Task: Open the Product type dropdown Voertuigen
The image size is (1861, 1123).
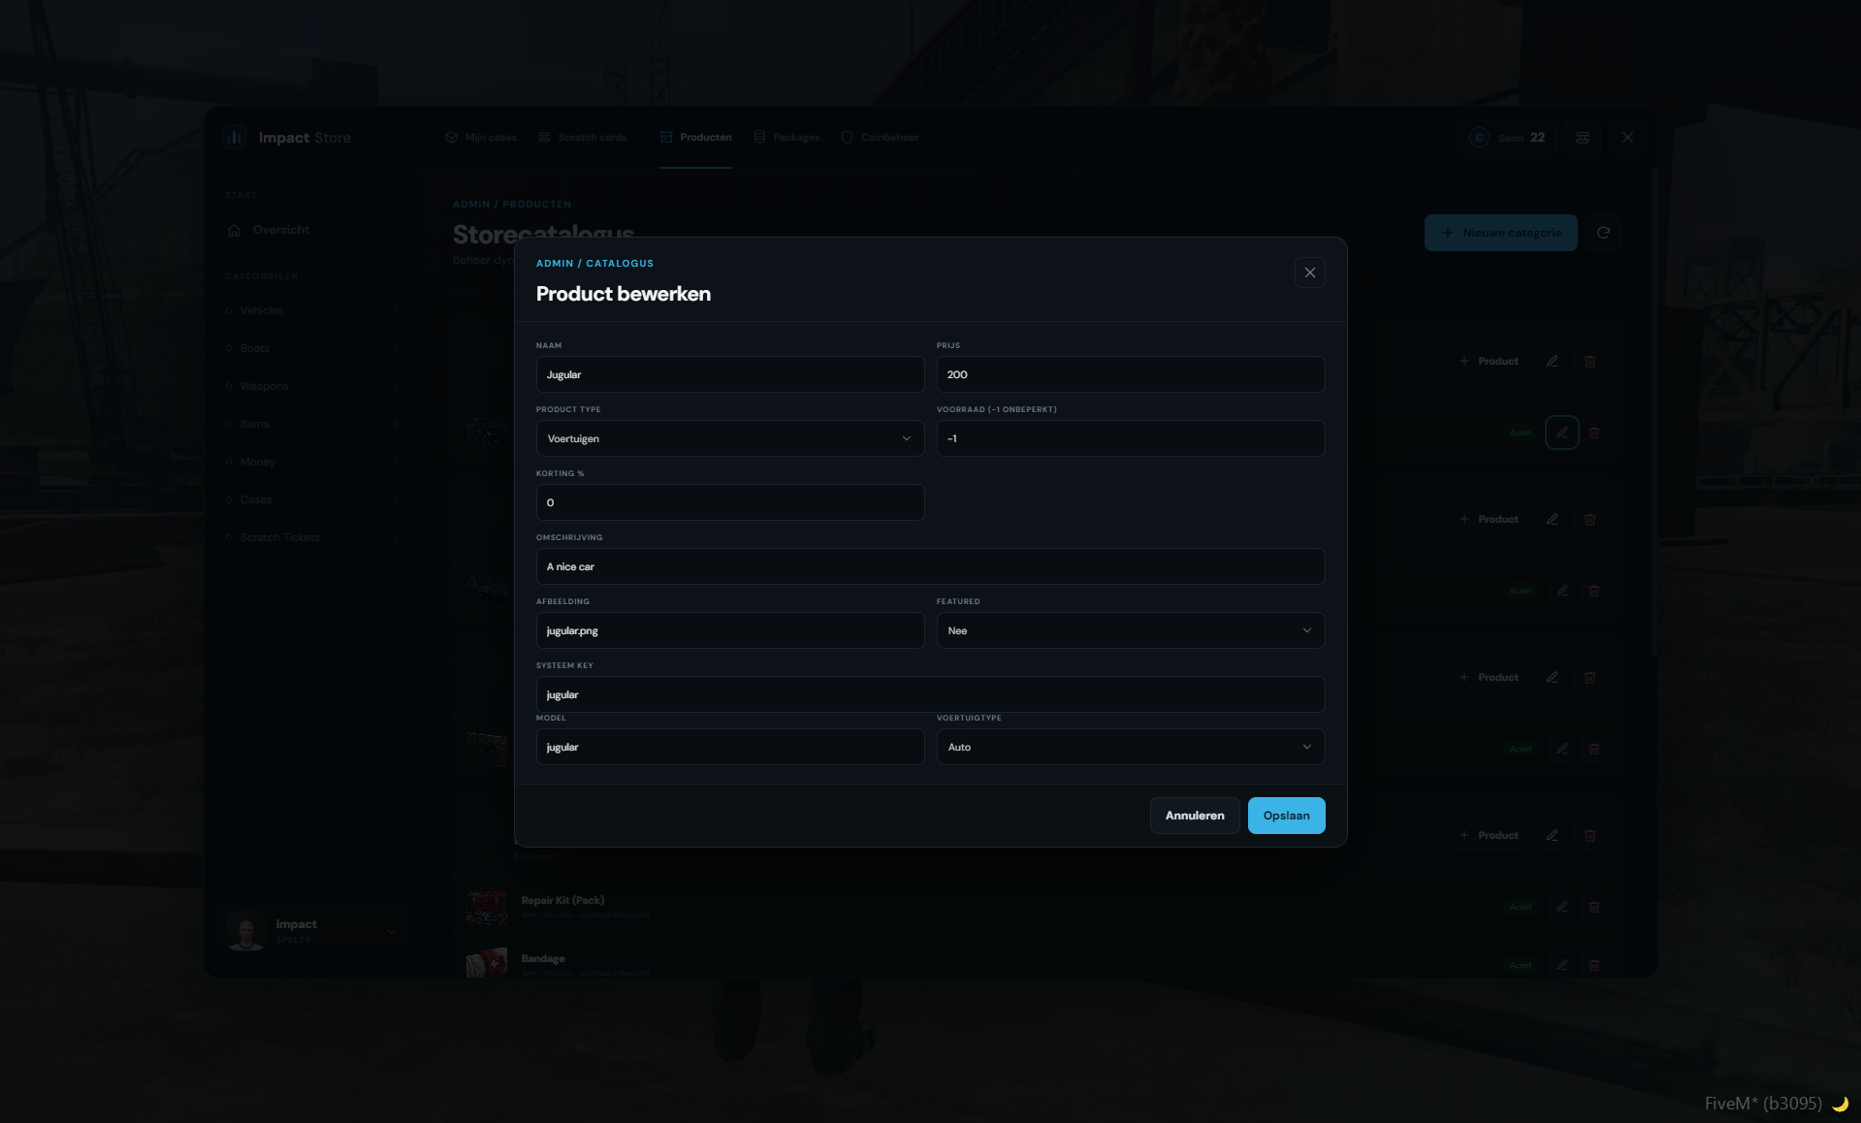Action: pos(730,438)
